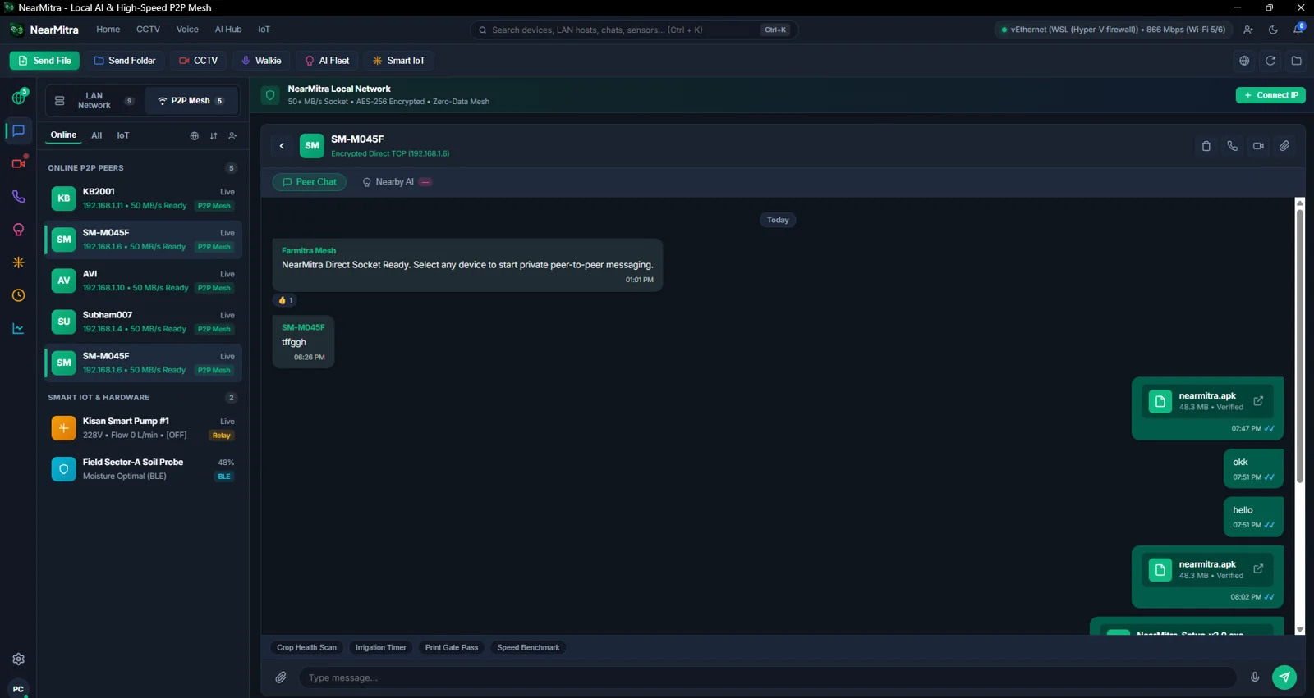
Task: Click the chat vertical scrollbar thumb
Action: coord(1299,346)
